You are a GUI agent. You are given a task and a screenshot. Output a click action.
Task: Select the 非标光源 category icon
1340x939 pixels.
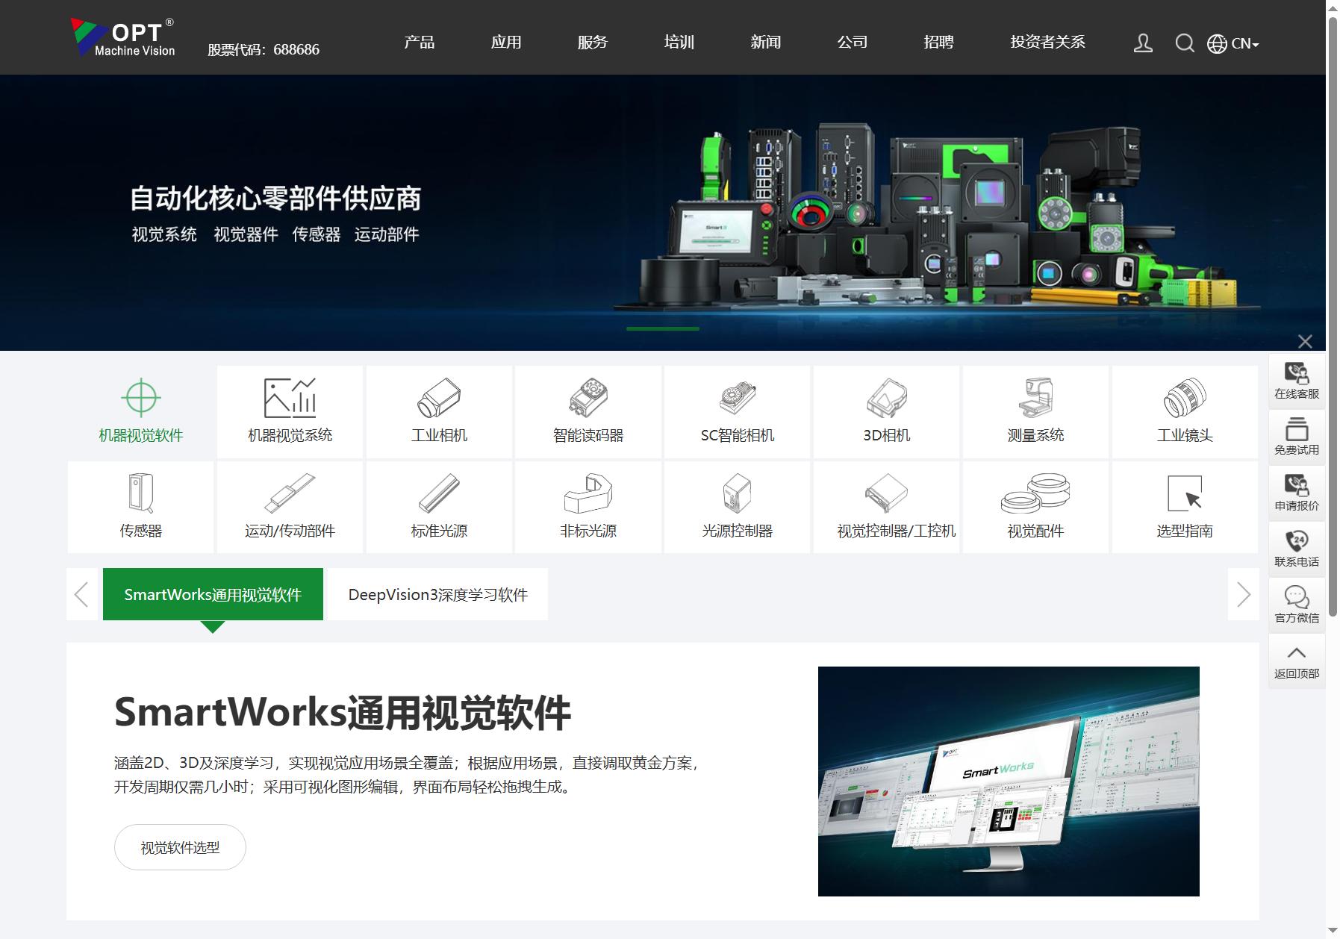pos(588,507)
